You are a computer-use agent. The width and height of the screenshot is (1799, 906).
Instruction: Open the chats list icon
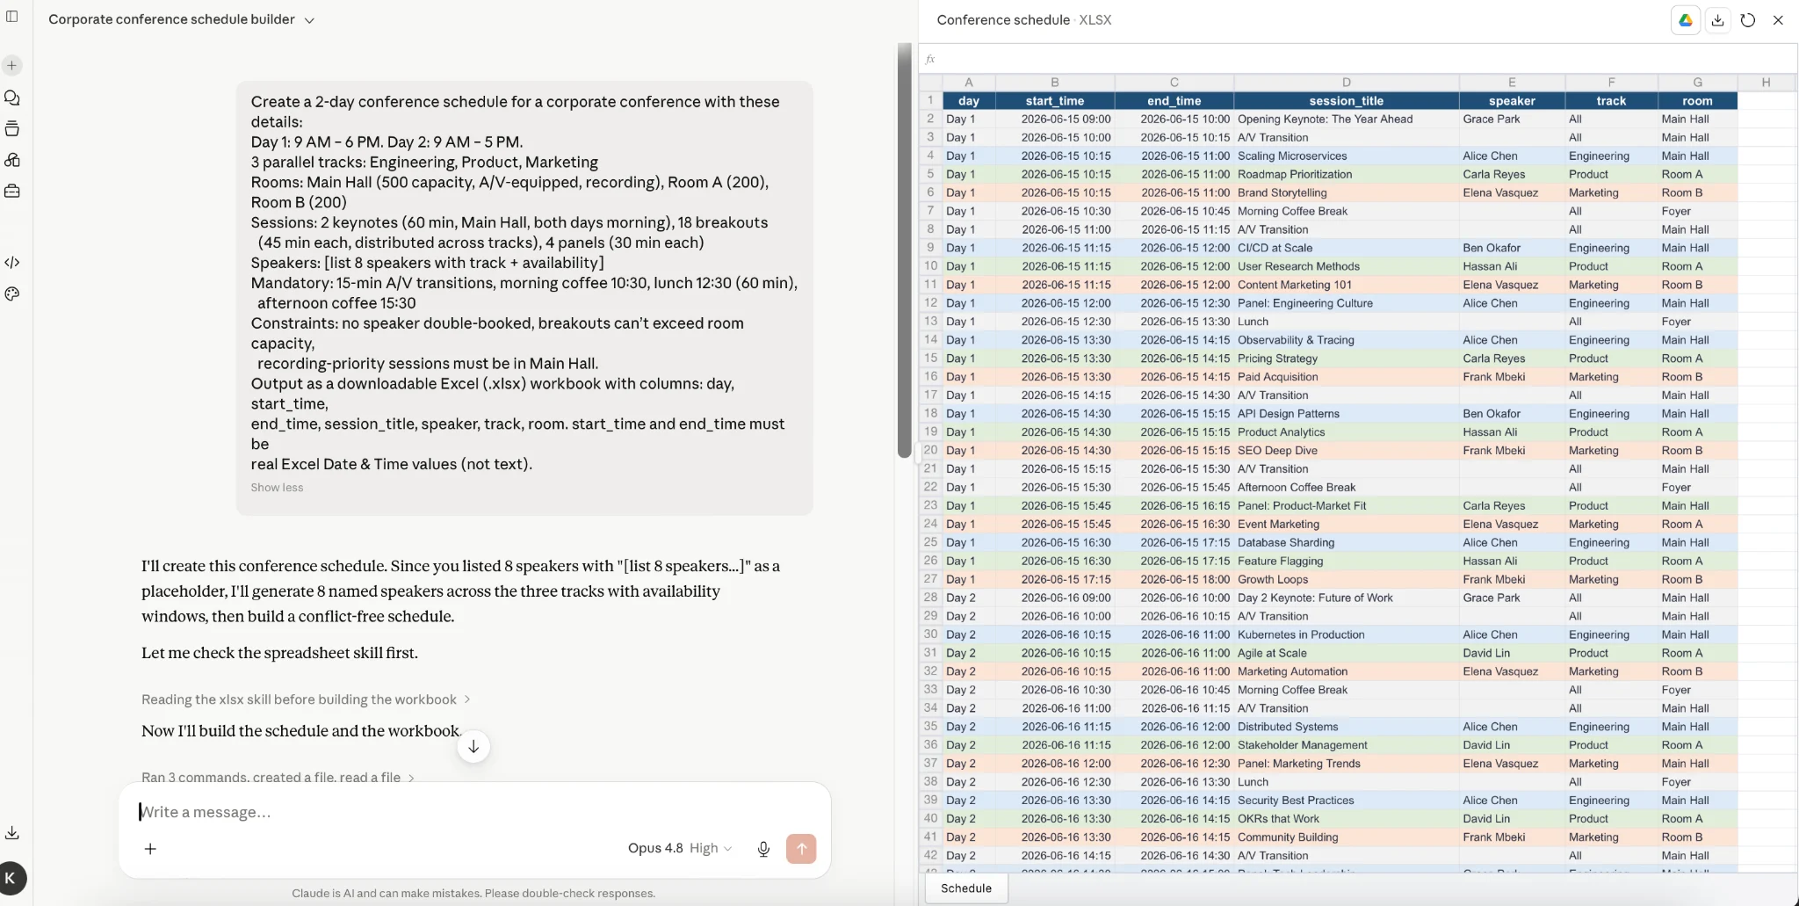(12, 98)
